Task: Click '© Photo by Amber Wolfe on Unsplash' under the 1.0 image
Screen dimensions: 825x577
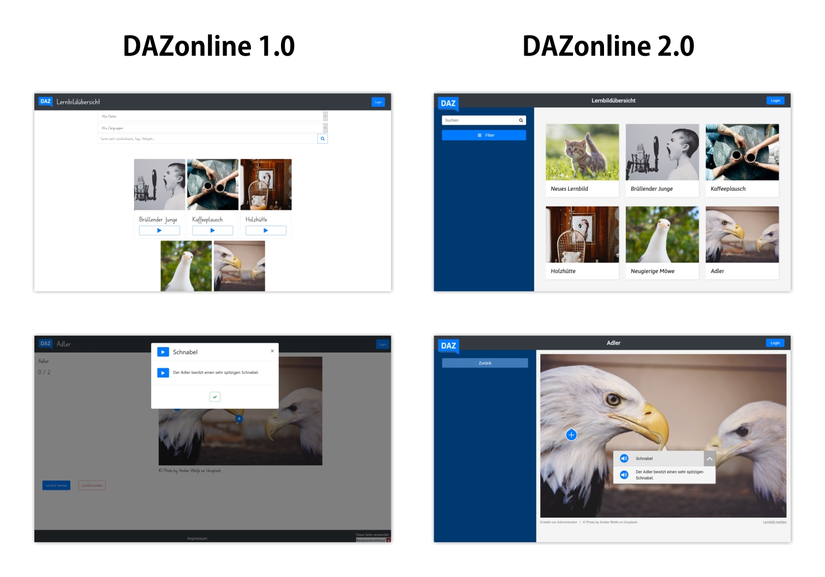Action: (190, 471)
